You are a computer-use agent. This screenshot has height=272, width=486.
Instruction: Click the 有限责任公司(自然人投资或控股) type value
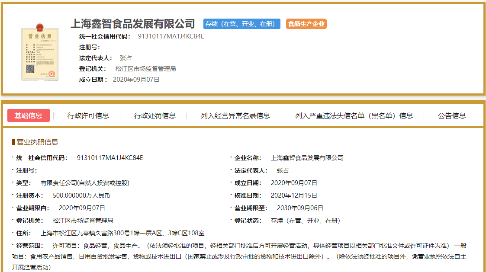[x=85, y=183]
